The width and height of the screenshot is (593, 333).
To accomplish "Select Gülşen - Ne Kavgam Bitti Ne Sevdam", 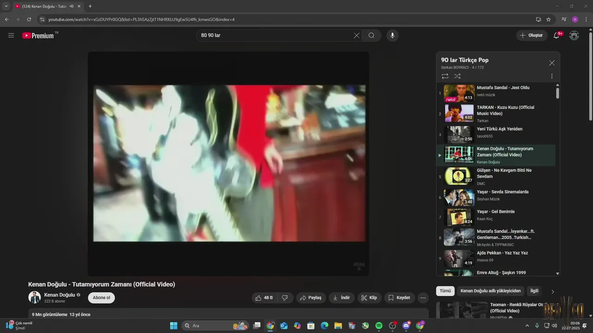I will point(496,176).
